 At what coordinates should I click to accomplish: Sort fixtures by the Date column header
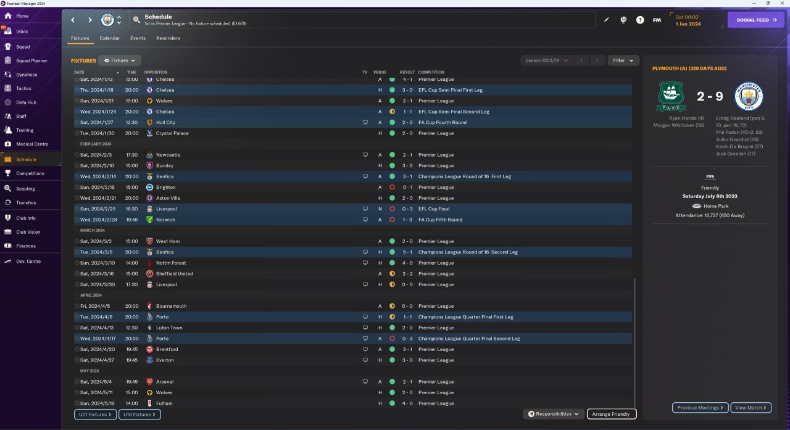pos(79,72)
